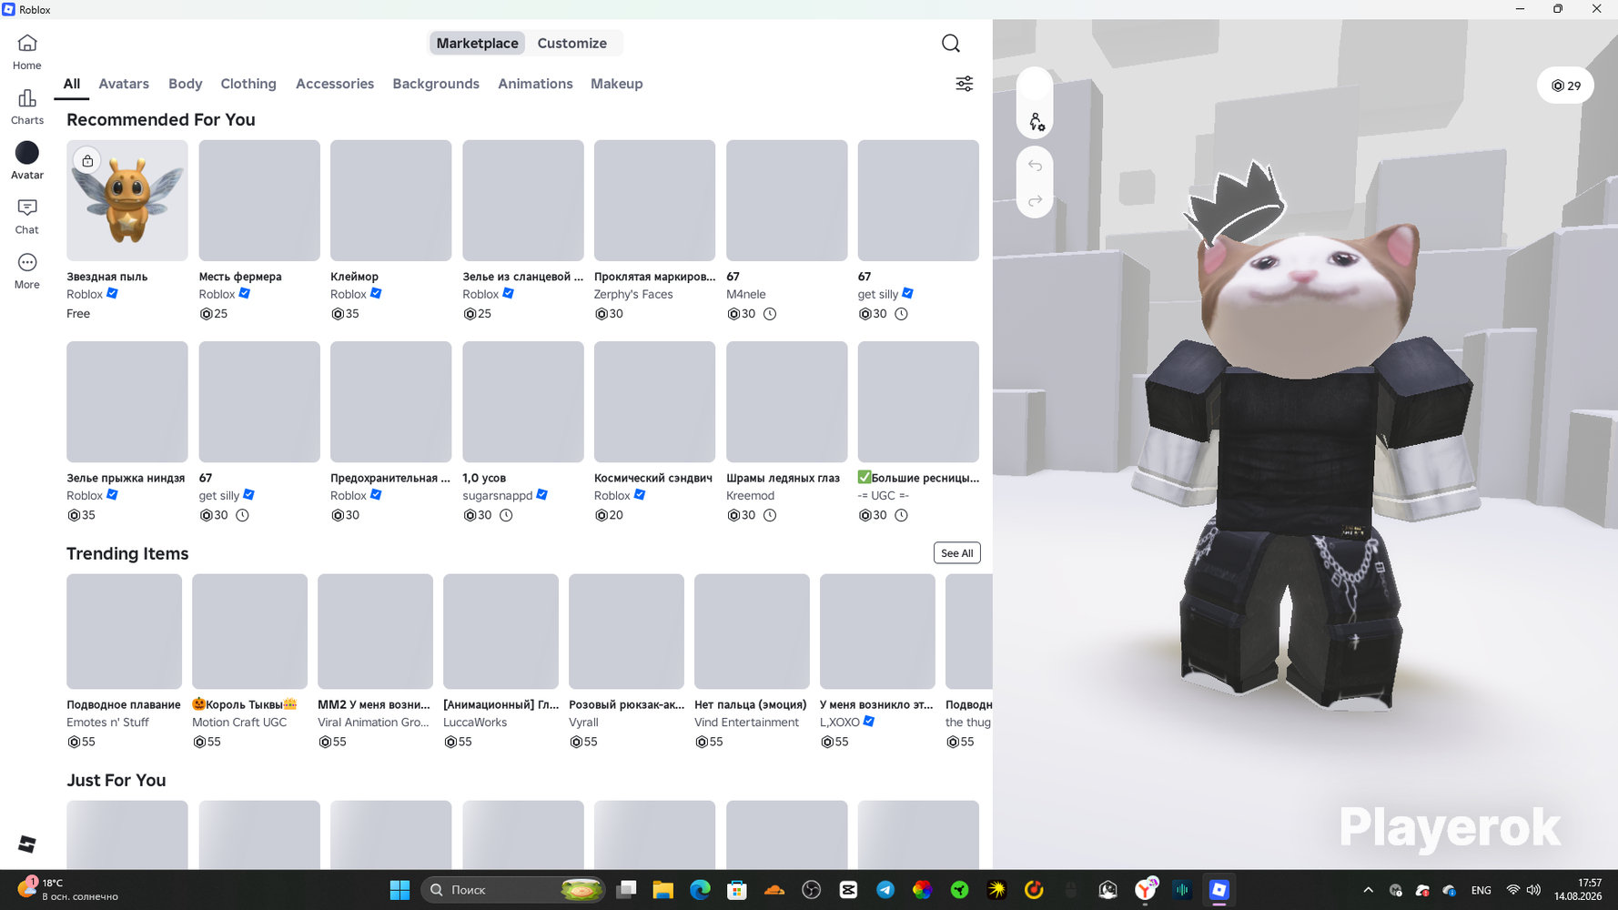Open the Animations tab
The width and height of the screenshot is (1618, 910).
(x=535, y=84)
